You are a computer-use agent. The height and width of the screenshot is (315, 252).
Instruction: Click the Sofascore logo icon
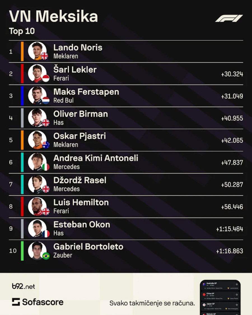click(x=16, y=302)
